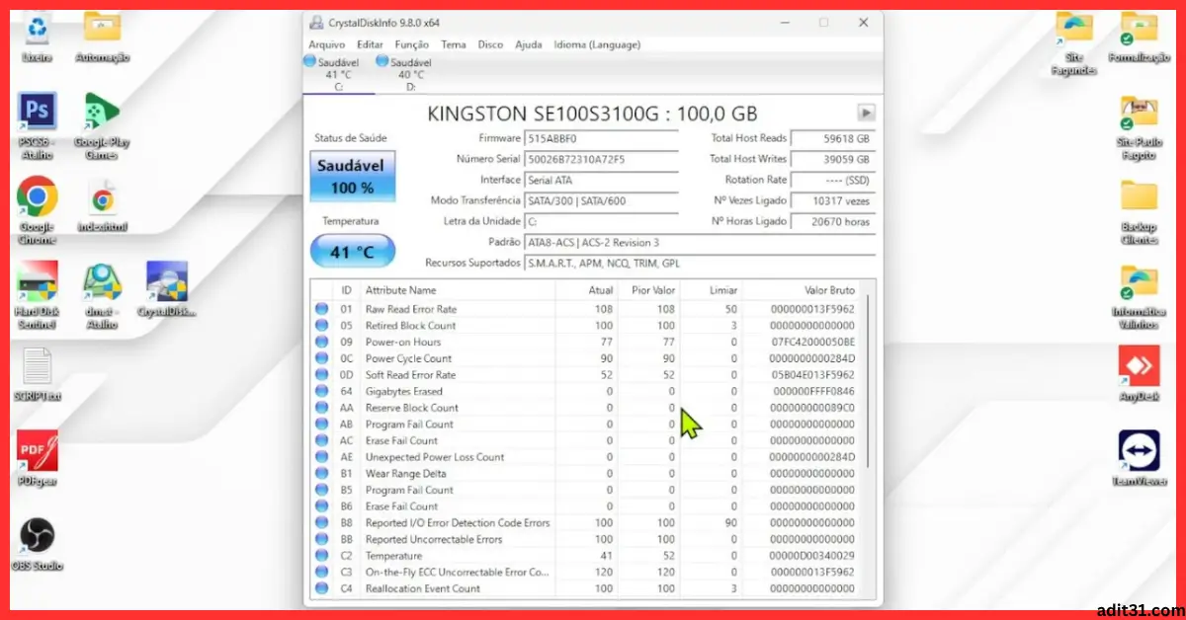
Task: Click blue status dot for Power-on Hours
Action: click(x=321, y=342)
